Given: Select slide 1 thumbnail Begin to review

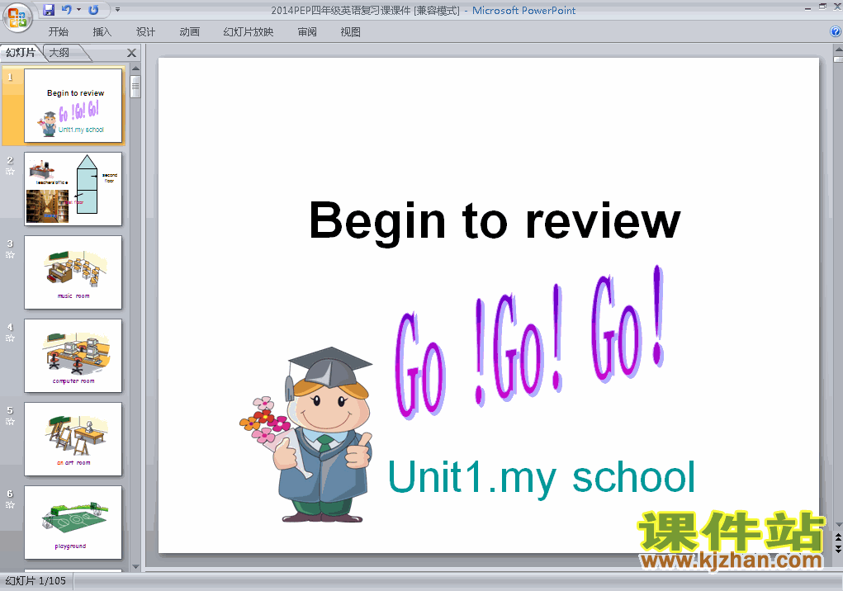Looking at the screenshot, I should coord(73,106).
